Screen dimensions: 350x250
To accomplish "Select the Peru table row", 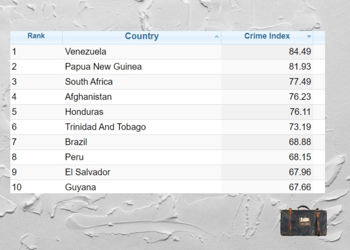I will coord(74,157).
